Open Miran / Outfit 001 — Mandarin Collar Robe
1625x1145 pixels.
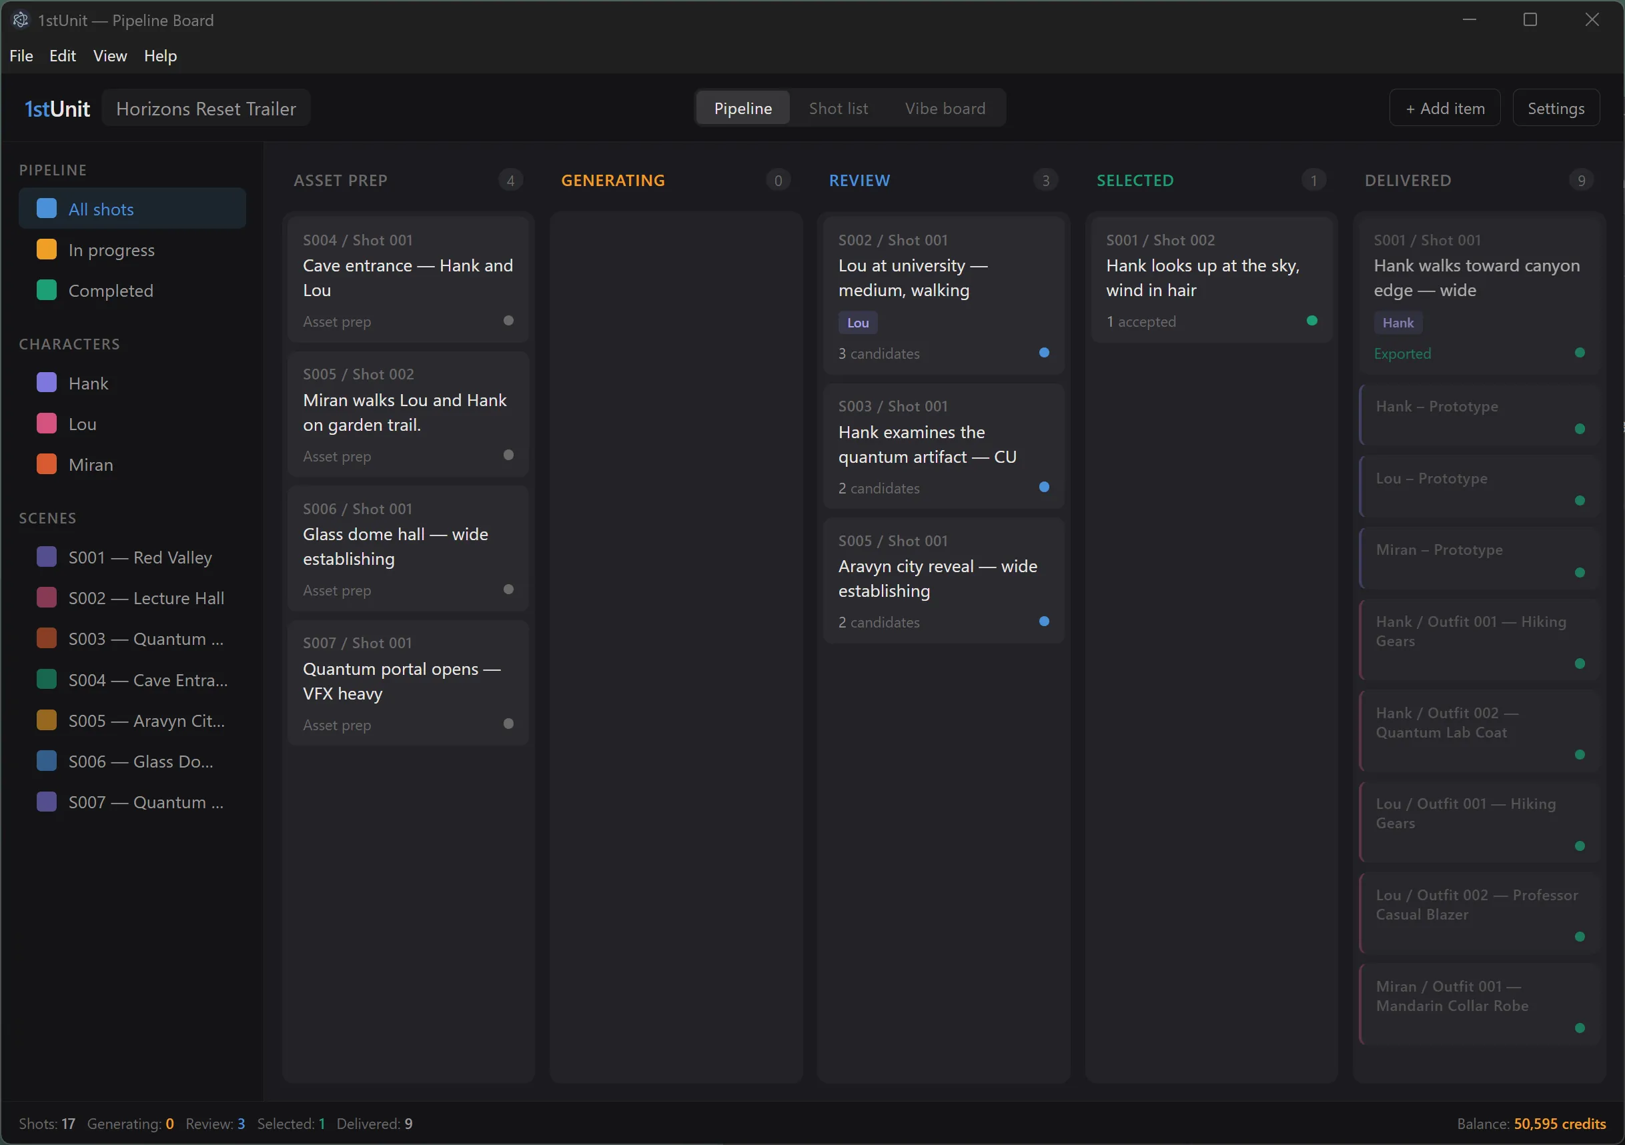tap(1479, 1005)
